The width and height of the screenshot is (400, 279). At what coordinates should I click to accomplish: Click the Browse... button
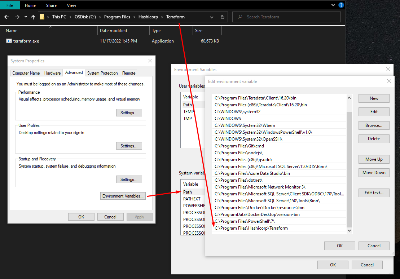(x=374, y=125)
